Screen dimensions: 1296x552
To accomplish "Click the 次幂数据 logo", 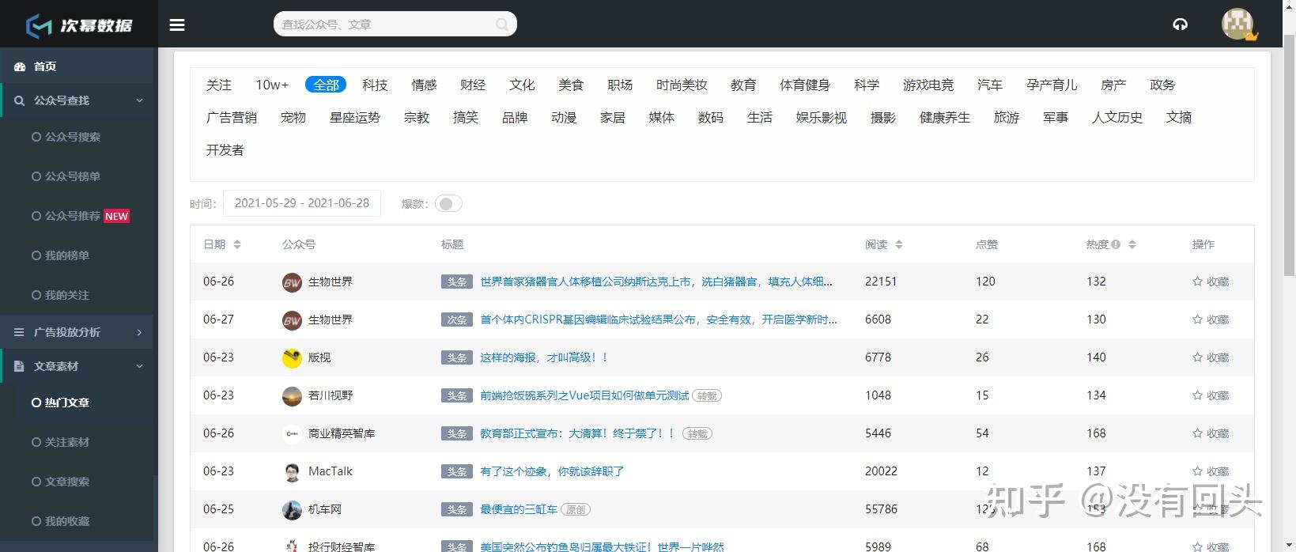I will [78, 25].
